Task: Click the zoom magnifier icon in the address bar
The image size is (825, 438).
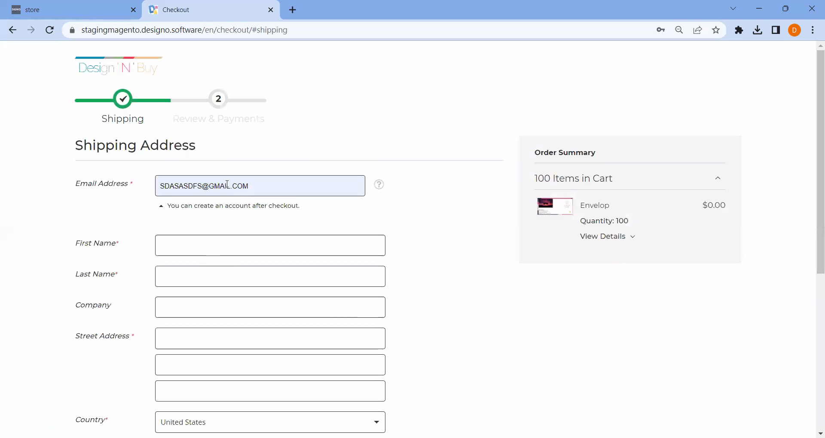Action: [679, 30]
